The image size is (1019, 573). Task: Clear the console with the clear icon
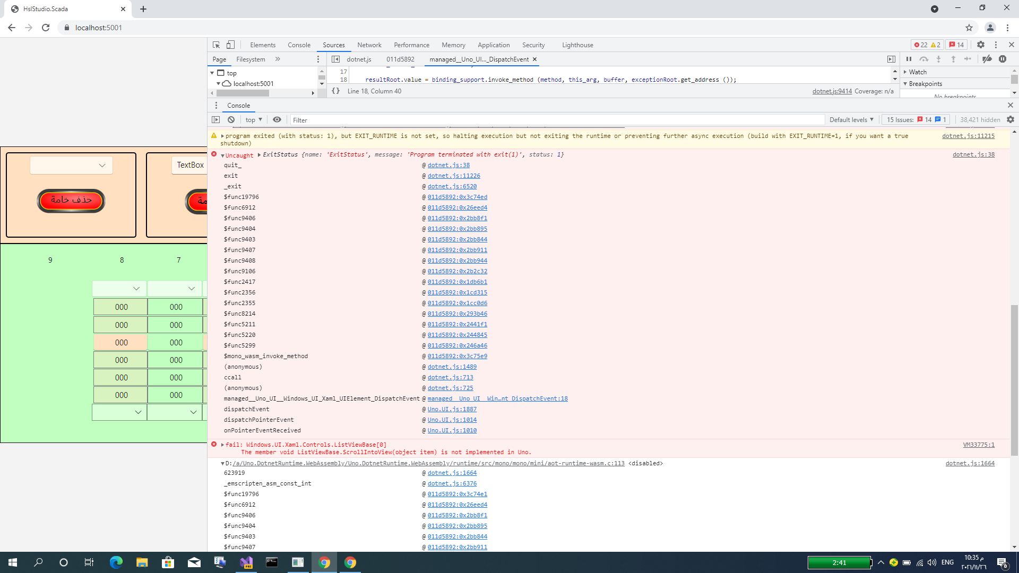click(x=231, y=119)
